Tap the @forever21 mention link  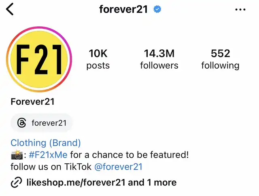[x=118, y=166]
